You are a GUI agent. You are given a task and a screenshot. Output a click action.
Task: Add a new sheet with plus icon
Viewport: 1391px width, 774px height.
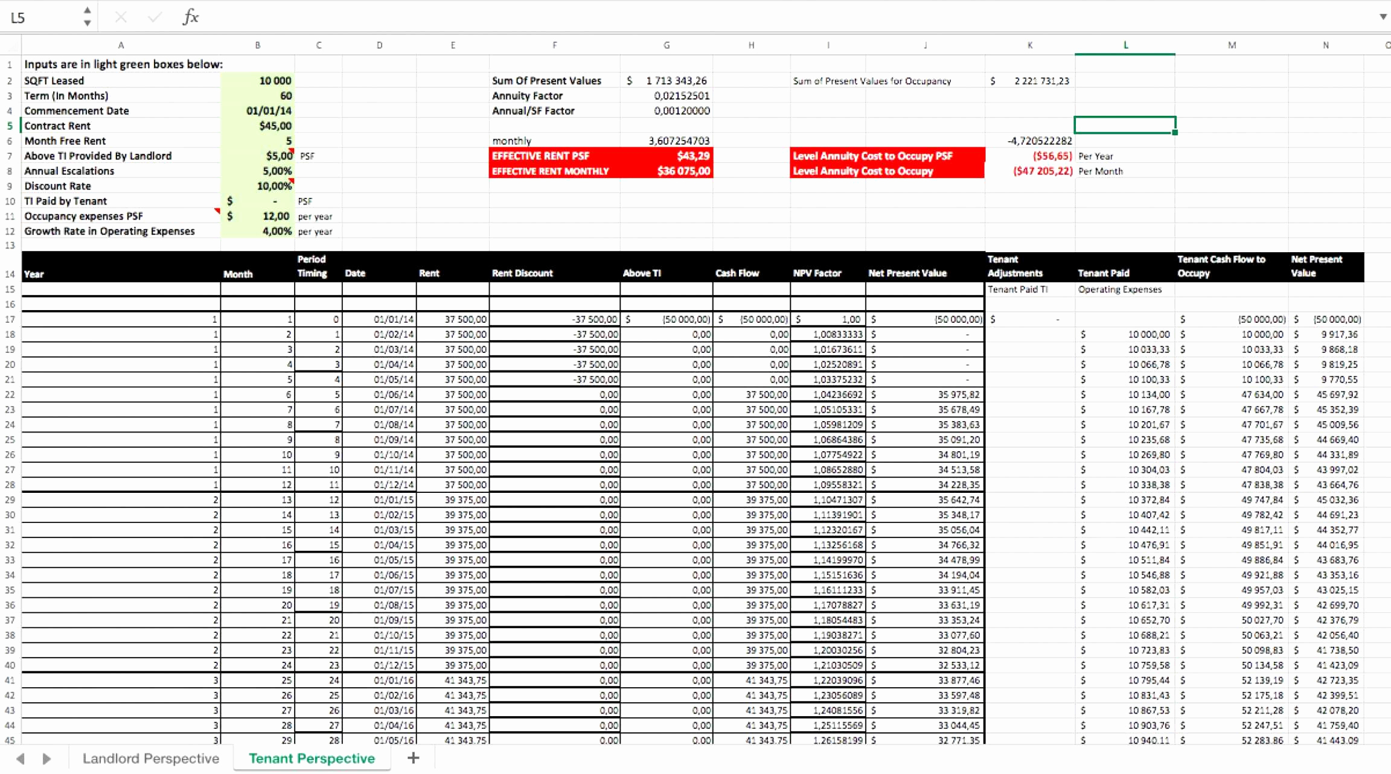point(413,758)
